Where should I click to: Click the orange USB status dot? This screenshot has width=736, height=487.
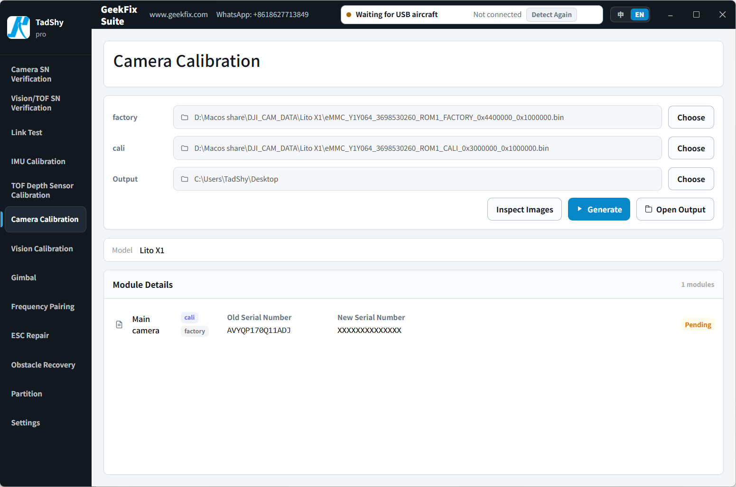point(349,15)
